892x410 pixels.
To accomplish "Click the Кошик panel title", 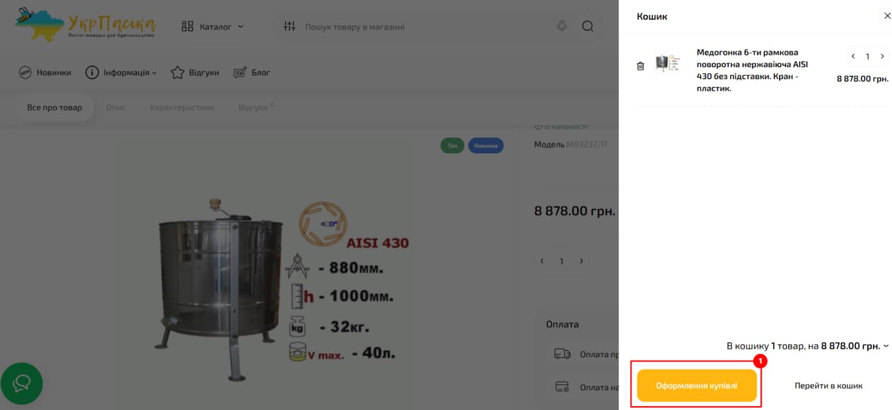I will coord(652,16).
